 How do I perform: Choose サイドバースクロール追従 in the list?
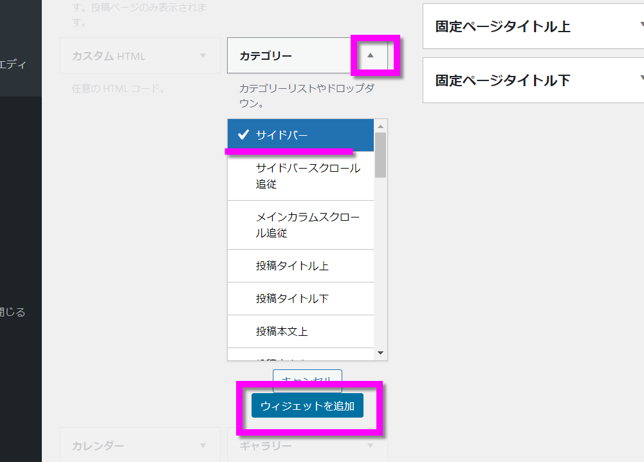(x=300, y=176)
